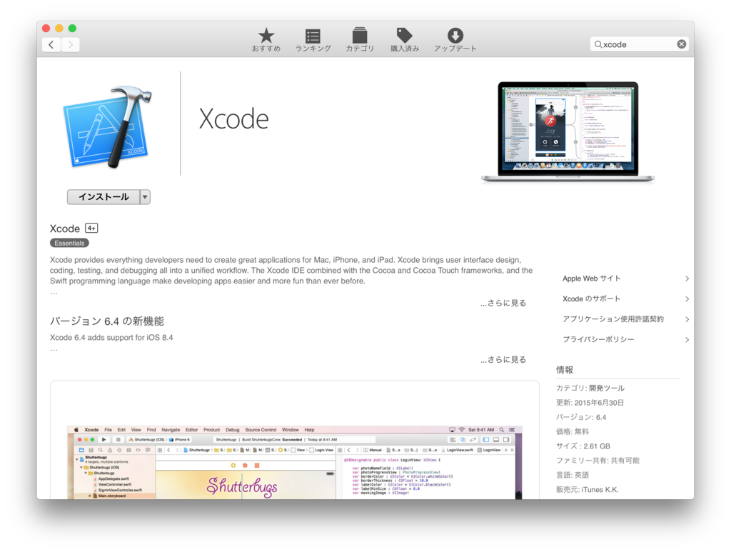This screenshot has width=731, height=552.
Task: Expand description with first さらに見る link
Action: 503,303
